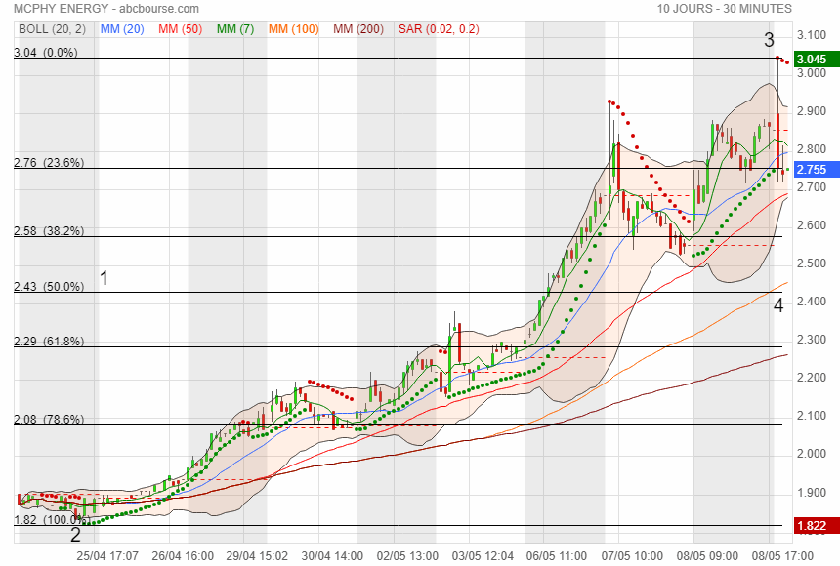Click the 2.200 price axis label
Viewport: 840px width, 566px height.
pos(812,378)
